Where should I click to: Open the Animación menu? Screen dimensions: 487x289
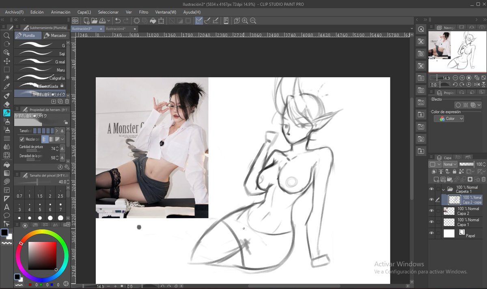[60, 12]
